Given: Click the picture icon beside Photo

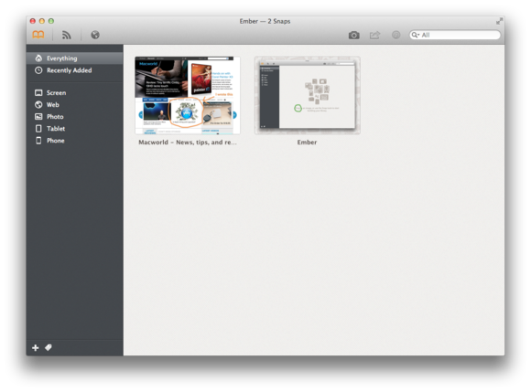Looking at the screenshot, I should click(x=38, y=117).
